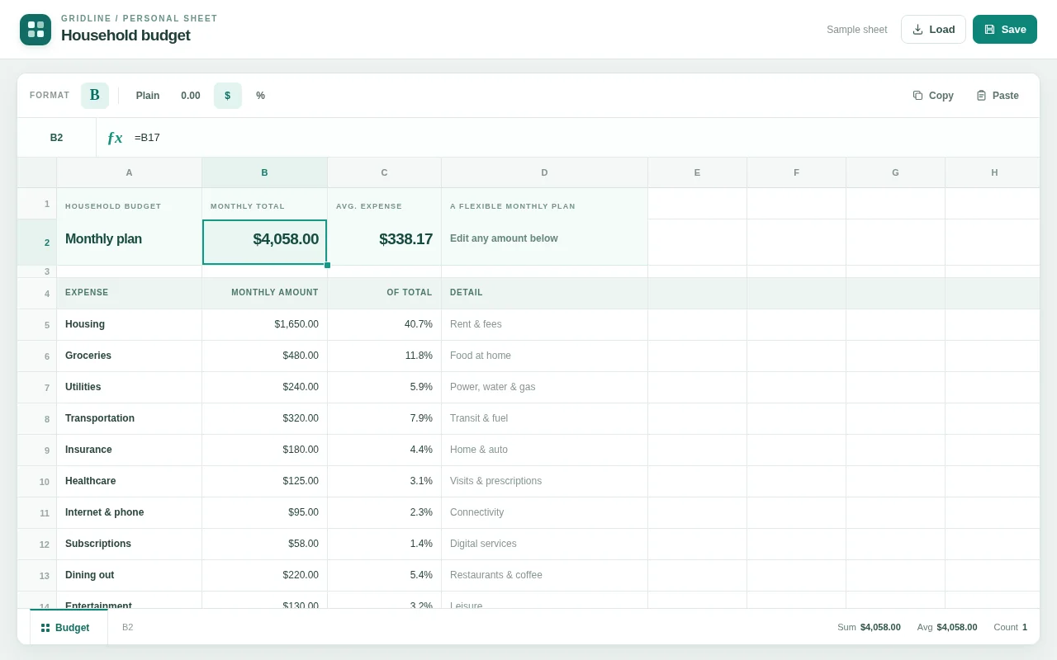Select column D header
This screenshot has height=660, width=1057.
tap(545, 172)
